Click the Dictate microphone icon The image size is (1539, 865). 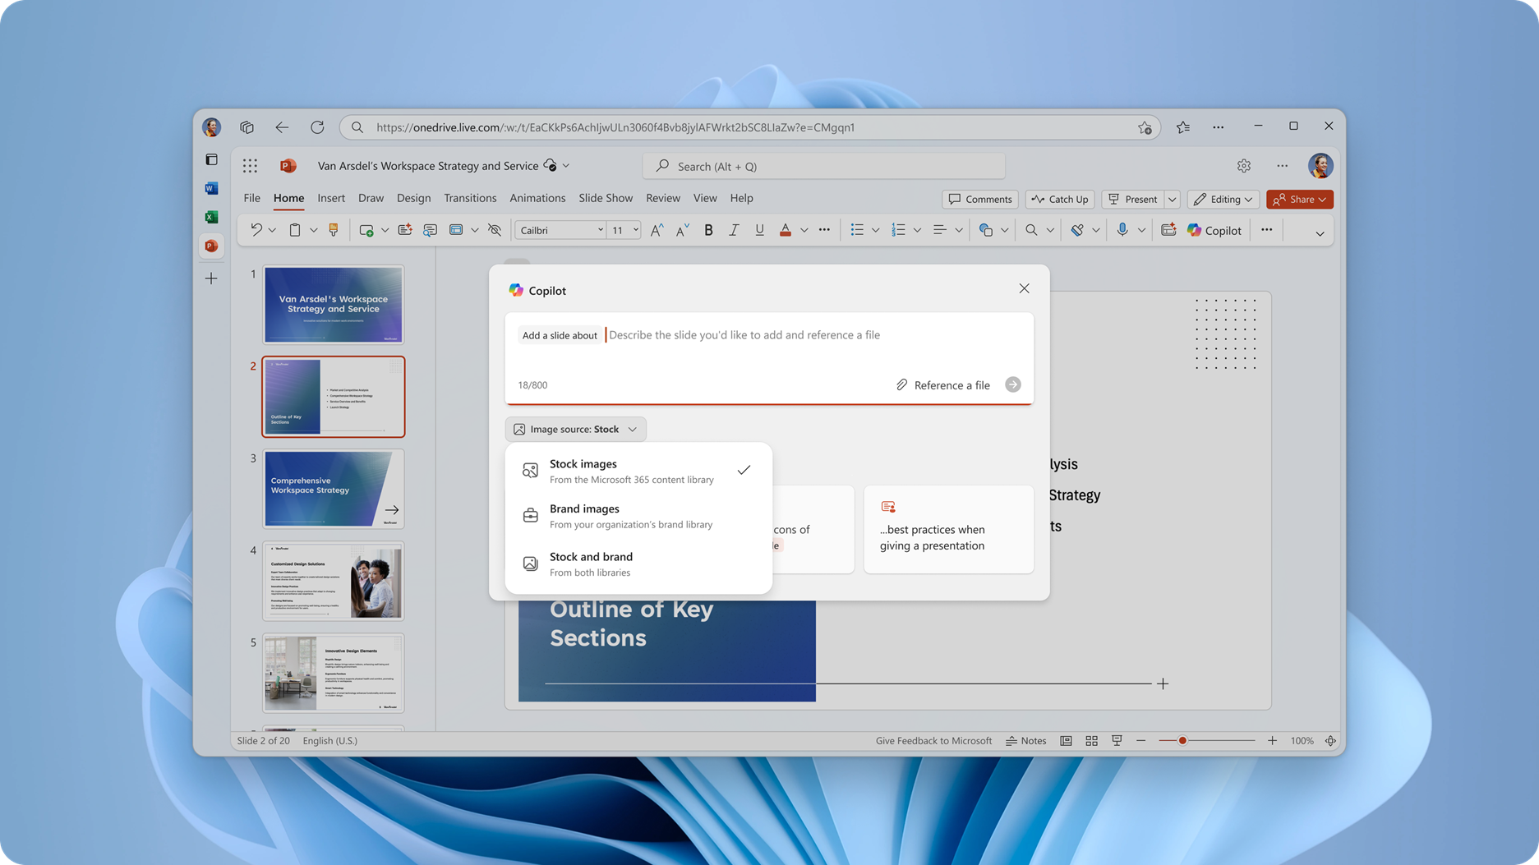pyautogui.click(x=1122, y=231)
